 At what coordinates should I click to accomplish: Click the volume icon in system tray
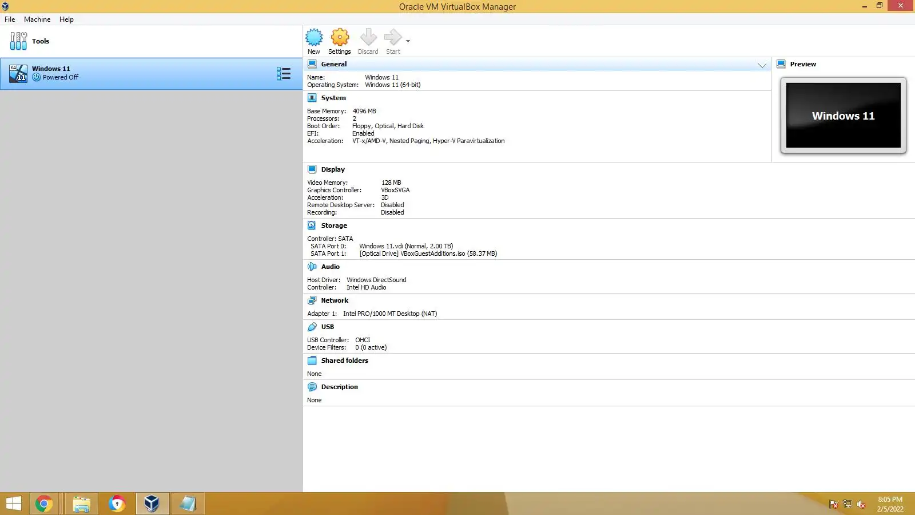[x=861, y=504]
